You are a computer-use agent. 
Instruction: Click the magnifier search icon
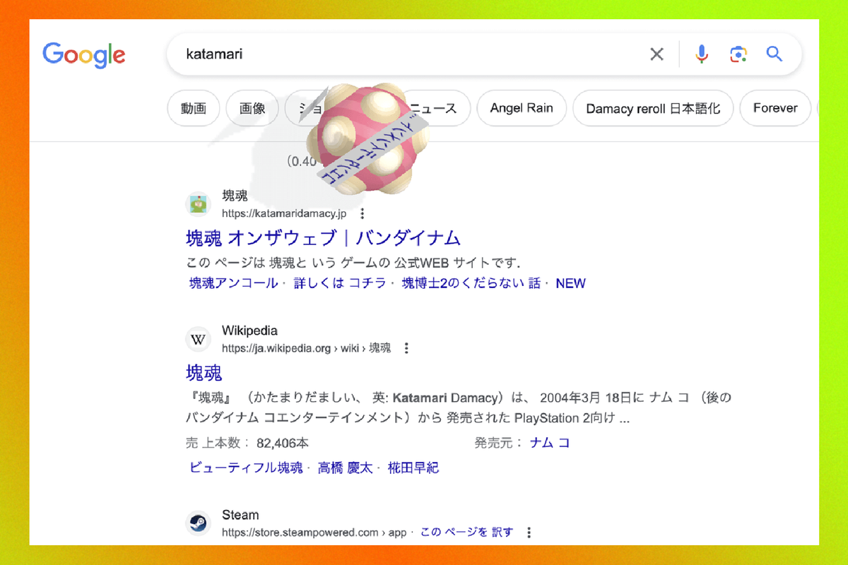(x=775, y=54)
